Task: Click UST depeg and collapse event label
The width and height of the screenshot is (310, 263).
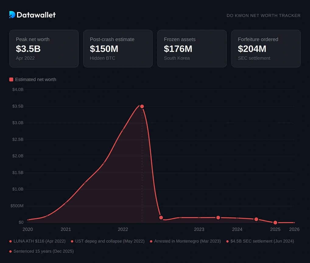Action: (x=110, y=241)
